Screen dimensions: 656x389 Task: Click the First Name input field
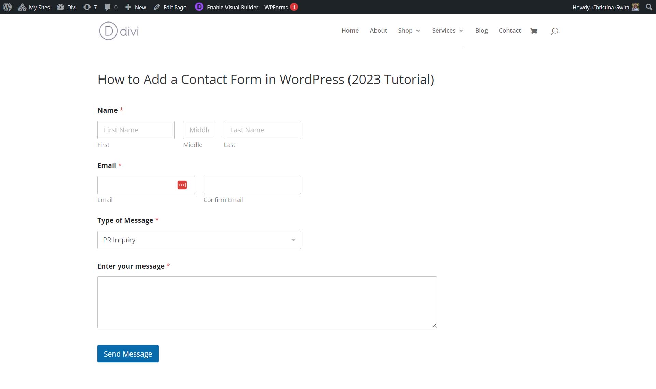[136, 130]
